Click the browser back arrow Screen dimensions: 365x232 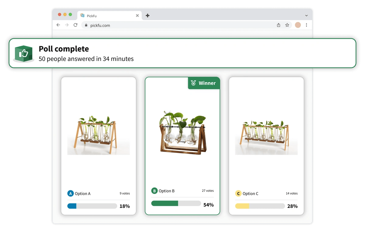click(x=58, y=25)
